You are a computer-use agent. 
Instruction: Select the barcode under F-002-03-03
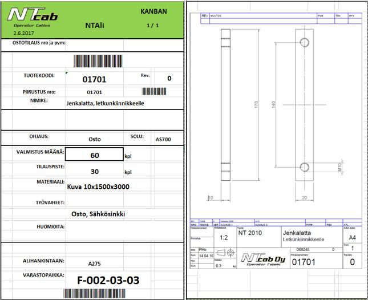[x=94, y=293]
